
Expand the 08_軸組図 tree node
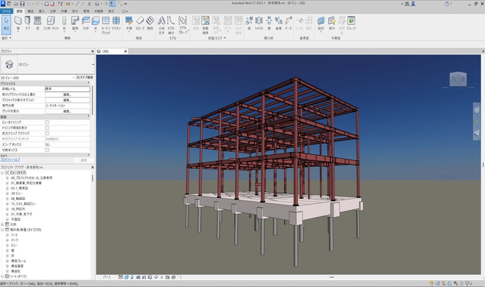[x=8, y=198]
